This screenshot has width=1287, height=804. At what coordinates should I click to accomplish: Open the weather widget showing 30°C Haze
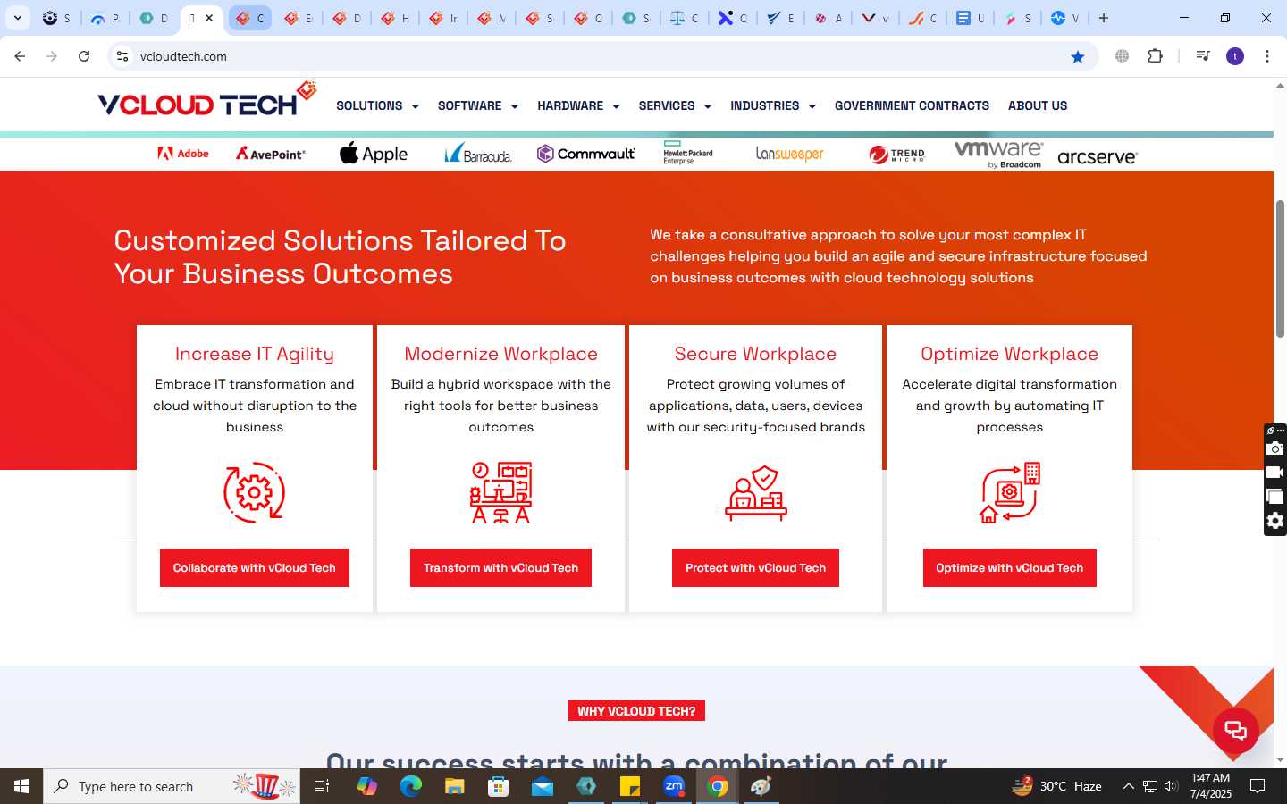coord(1057,786)
